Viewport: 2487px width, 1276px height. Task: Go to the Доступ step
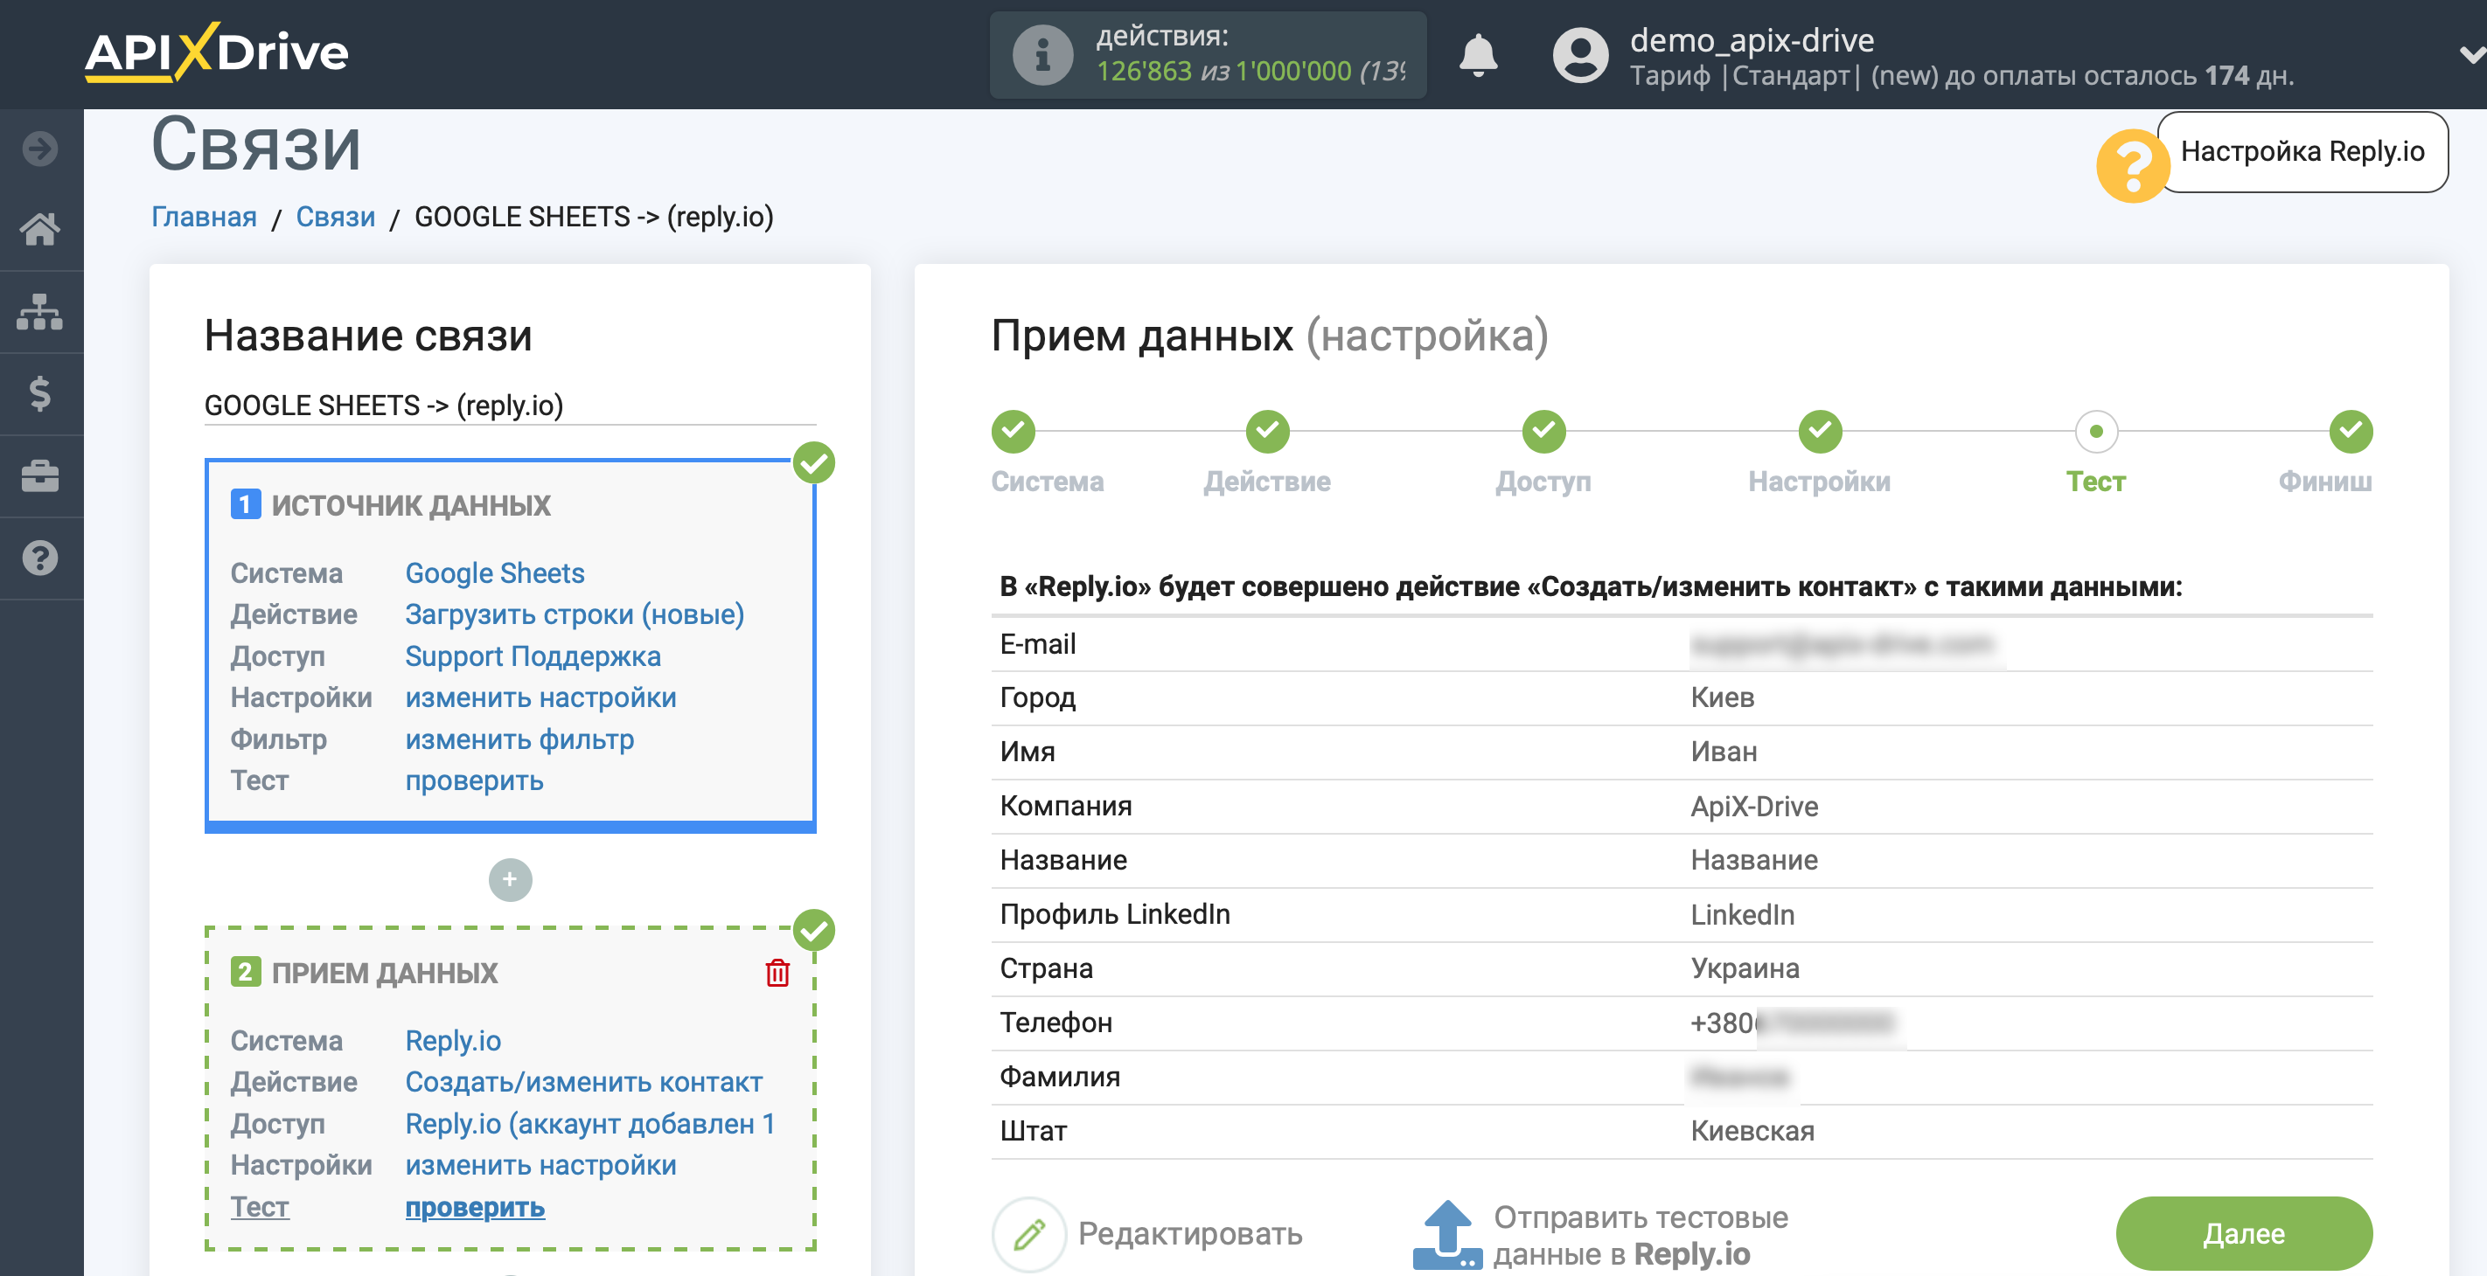1543,432
